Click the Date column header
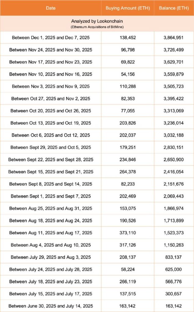The image size is (194, 312). coord(51,8)
